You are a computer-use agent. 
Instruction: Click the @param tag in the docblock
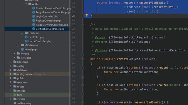tap(100, 38)
